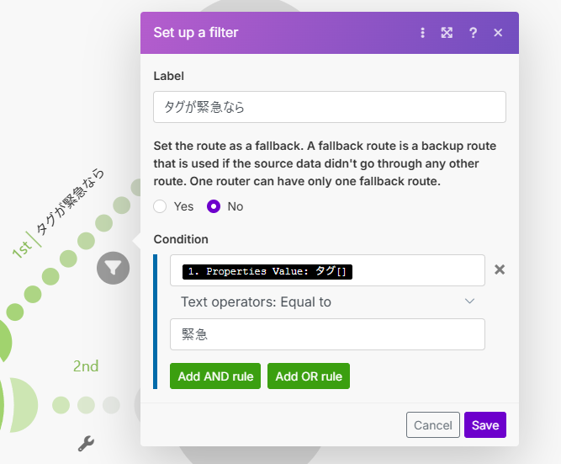Click the wrench icon below the 2nd route
561x464 pixels.
tap(86, 443)
